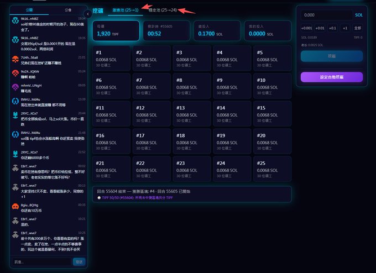
Task: Select mining block #3
Action: click(x=192, y=59)
